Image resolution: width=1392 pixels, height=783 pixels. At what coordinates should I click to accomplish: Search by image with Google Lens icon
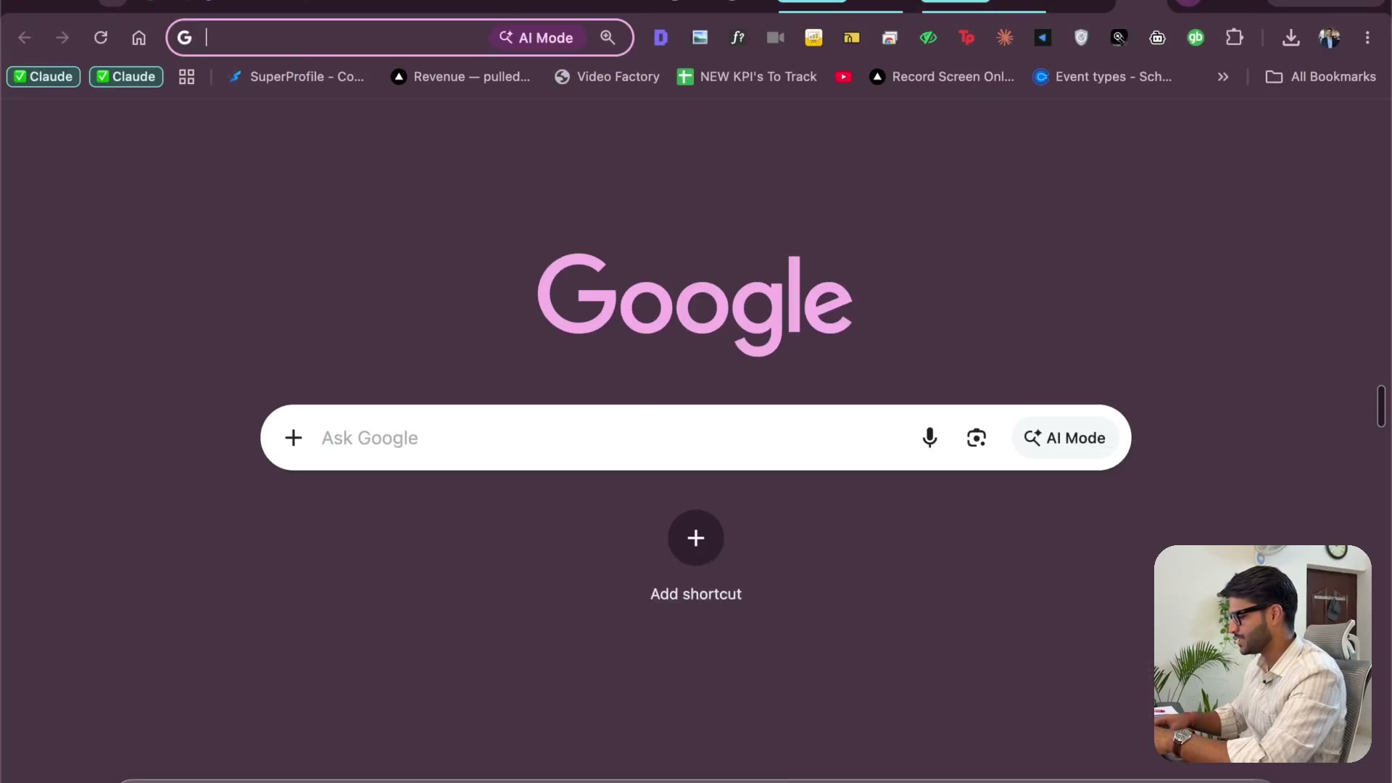(x=977, y=438)
